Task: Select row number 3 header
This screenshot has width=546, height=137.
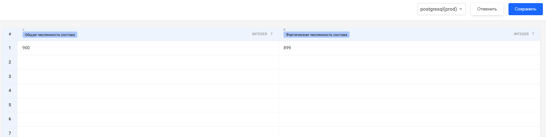Action: coord(10,77)
